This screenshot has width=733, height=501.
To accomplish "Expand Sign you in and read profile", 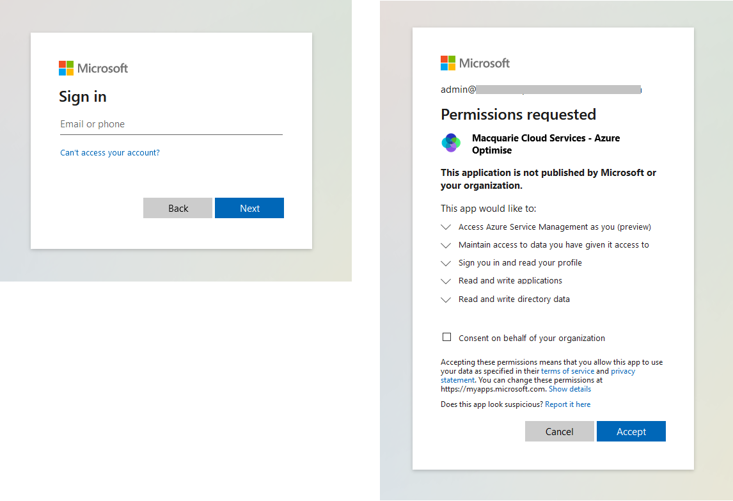I will (446, 263).
